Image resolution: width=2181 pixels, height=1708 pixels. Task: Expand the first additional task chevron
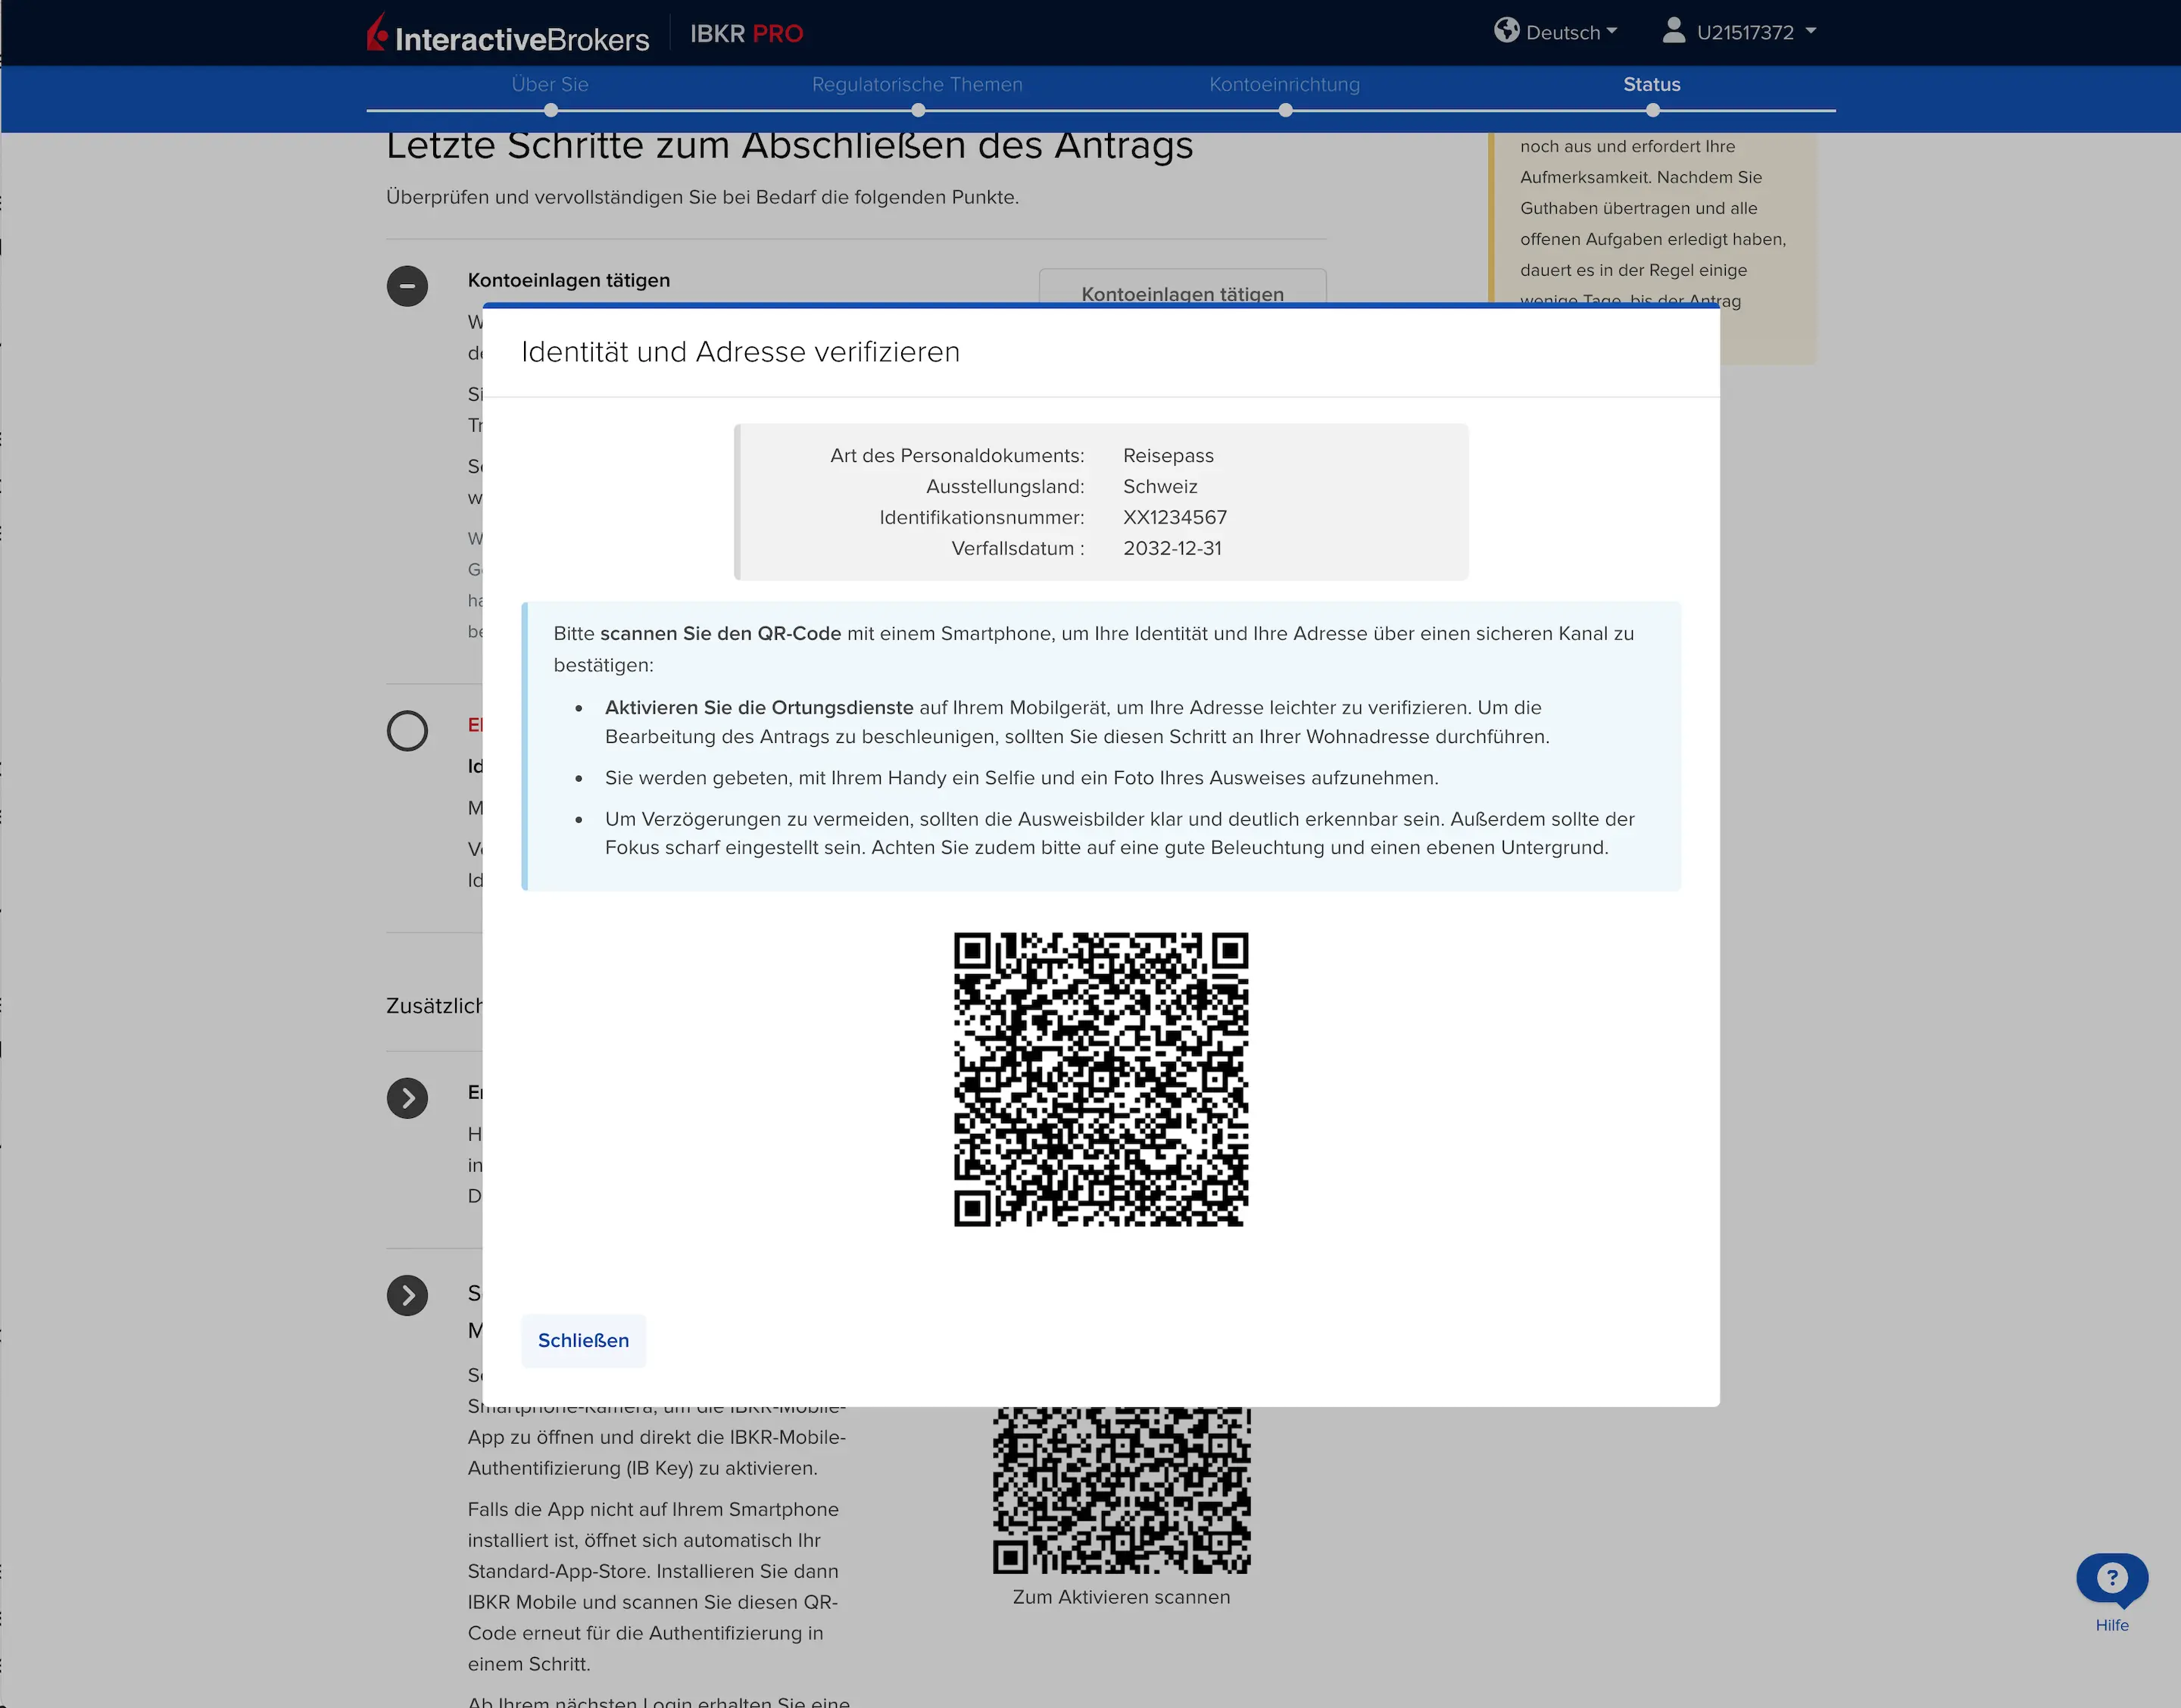pyautogui.click(x=407, y=1098)
